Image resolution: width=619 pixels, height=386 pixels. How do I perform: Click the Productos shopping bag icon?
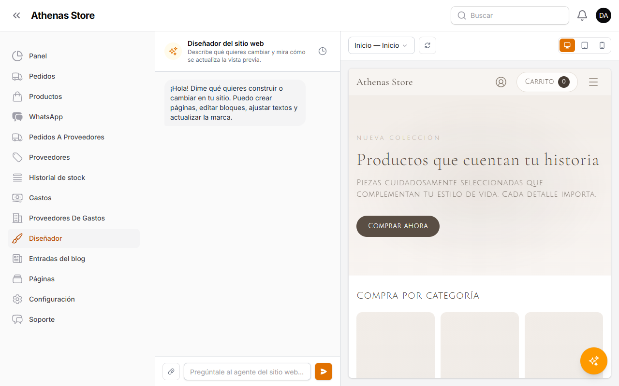tap(17, 96)
